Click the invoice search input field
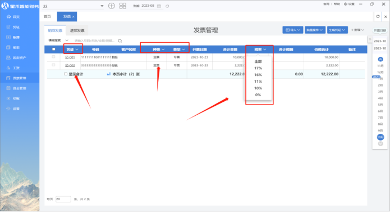The image size is (390, 212). 94,40
